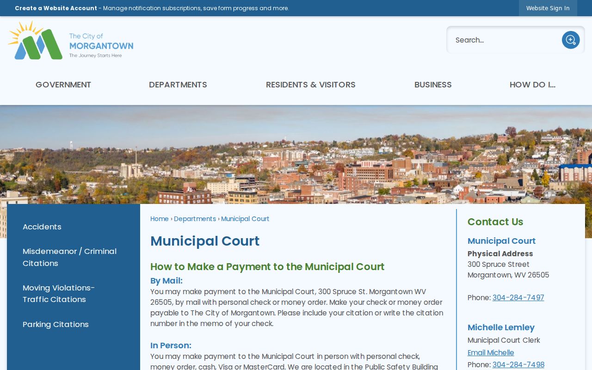The width and height of the screenshot is (592, 370).
Task: Open the Residents & Visitors menu
Action: pyautogui.click(x=311, y=85)
